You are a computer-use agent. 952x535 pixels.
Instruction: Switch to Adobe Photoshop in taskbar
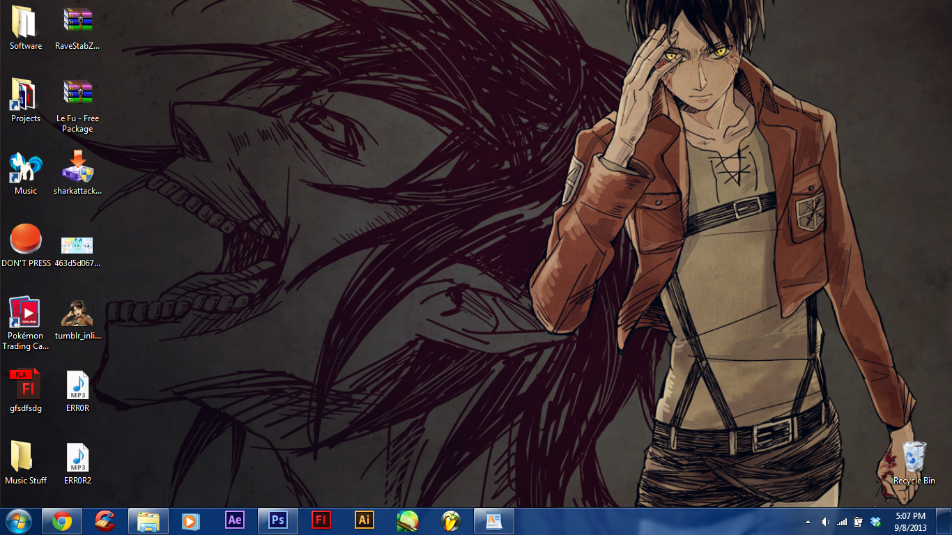(x=278, y=520)
